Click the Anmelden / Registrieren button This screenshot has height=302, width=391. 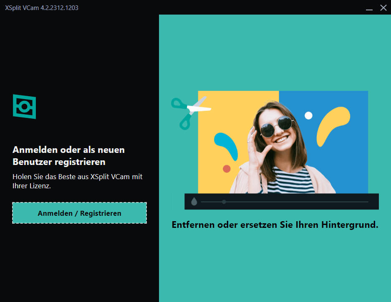click(x=79, y=213)
